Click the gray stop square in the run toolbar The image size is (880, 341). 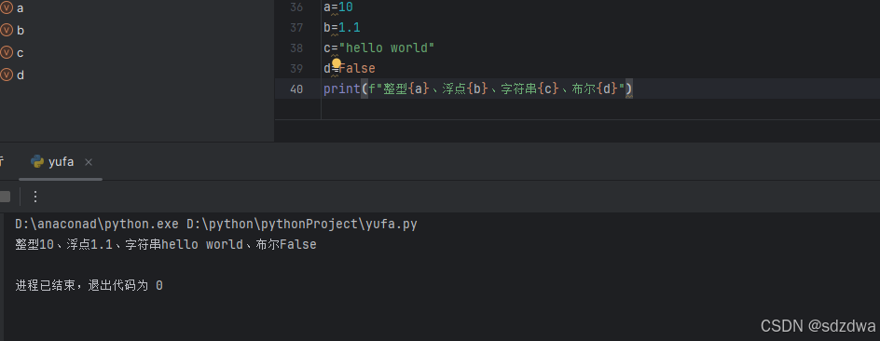point(5,197)
